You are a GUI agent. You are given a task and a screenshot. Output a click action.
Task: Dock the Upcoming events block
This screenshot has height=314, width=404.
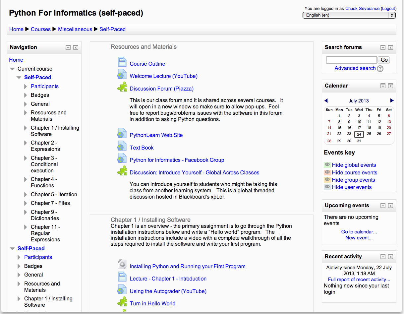point(390,206)
